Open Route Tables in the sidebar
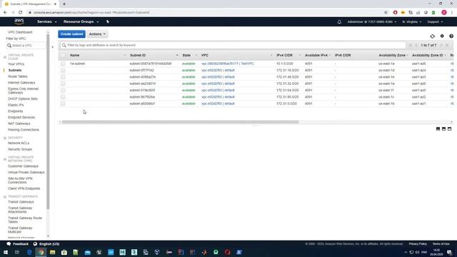 coord(17,76)
